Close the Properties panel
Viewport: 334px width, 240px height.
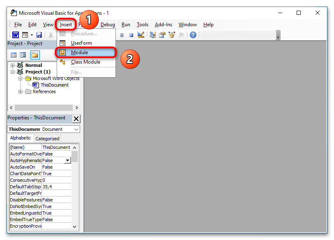coord(76,119)
